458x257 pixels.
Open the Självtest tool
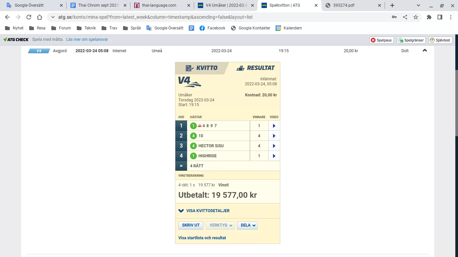(440, 40)
